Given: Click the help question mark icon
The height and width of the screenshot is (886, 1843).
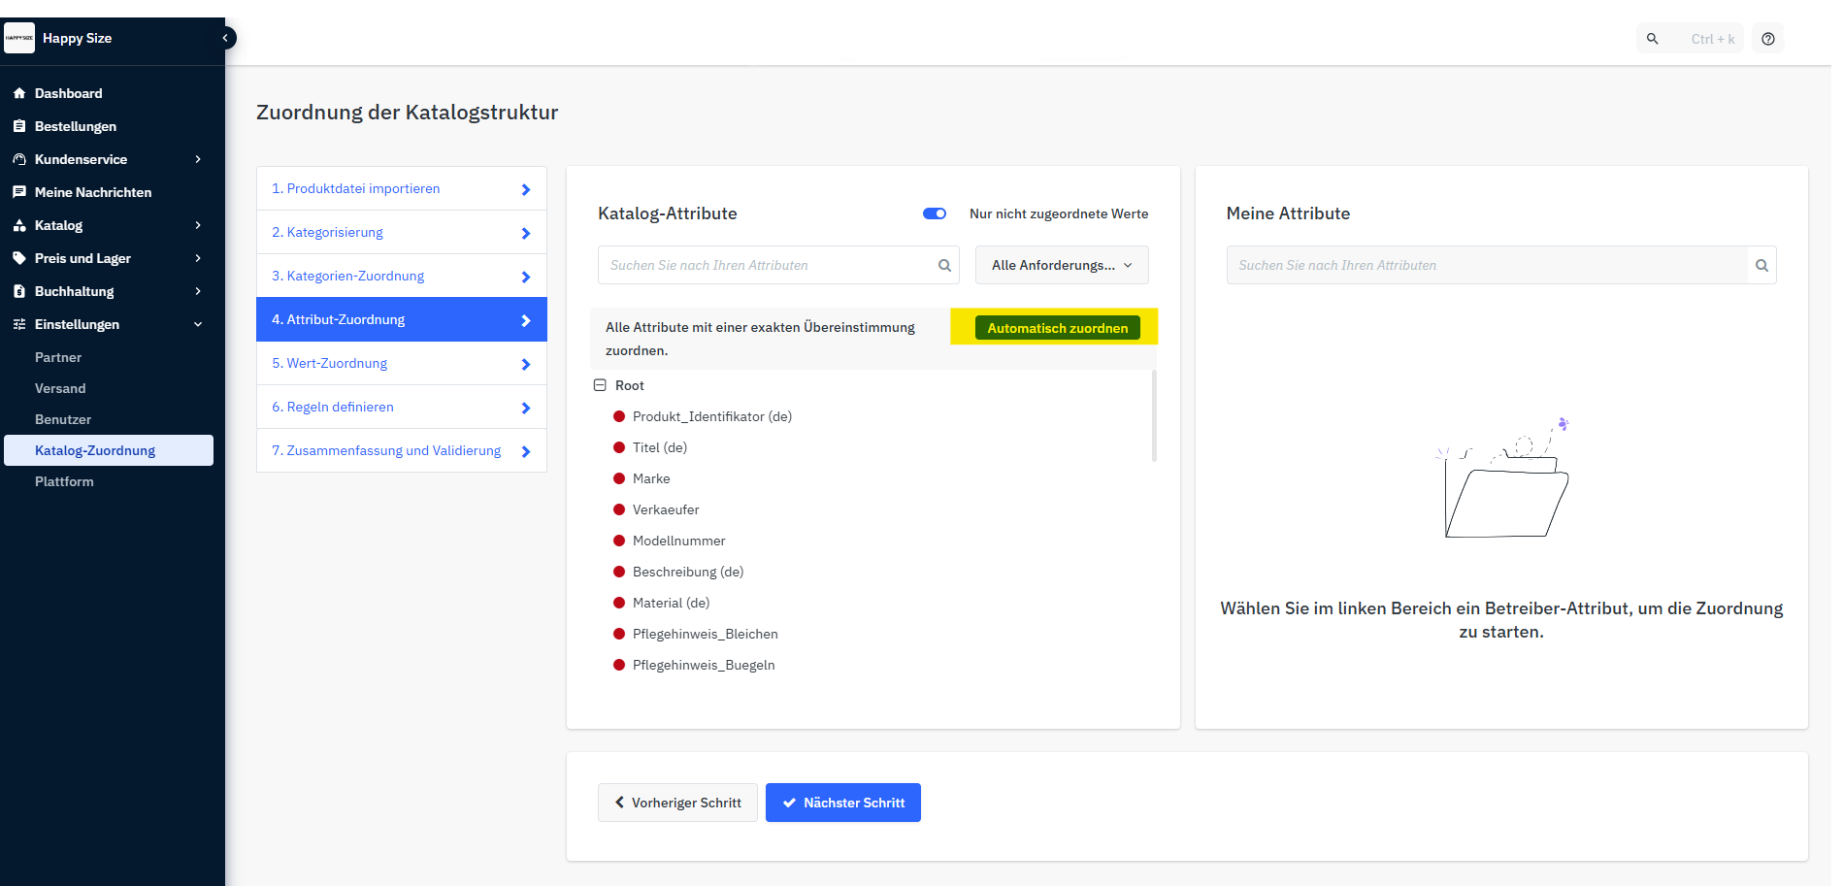Looking at the screenshot, I should [x=1767, y=39].
